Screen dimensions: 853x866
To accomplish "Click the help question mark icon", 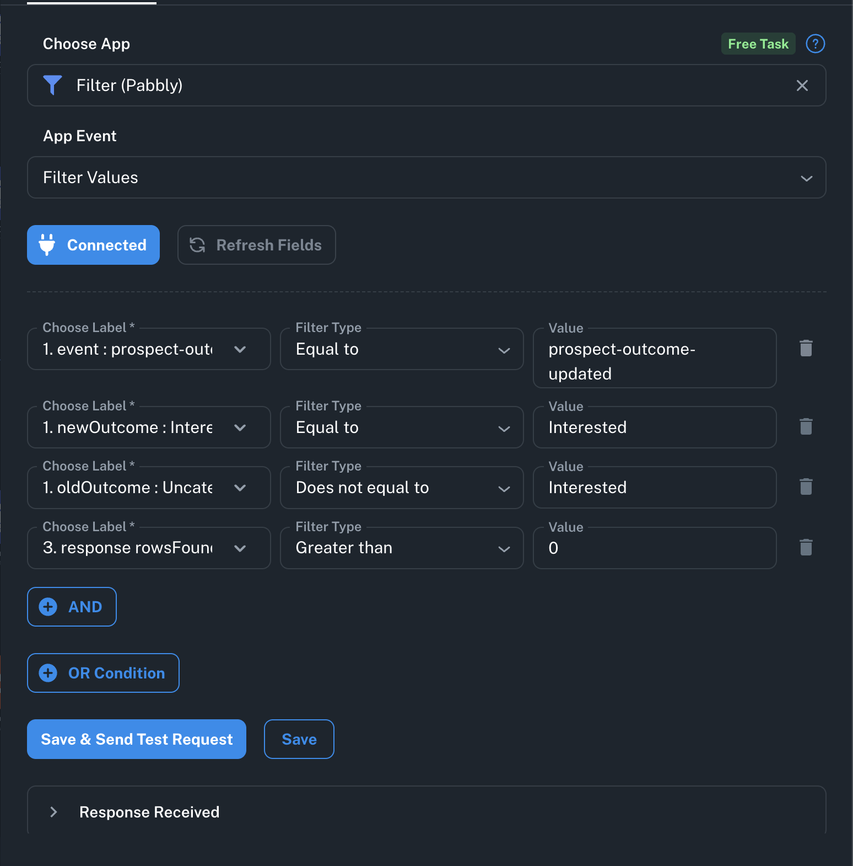I will point(815,44).
